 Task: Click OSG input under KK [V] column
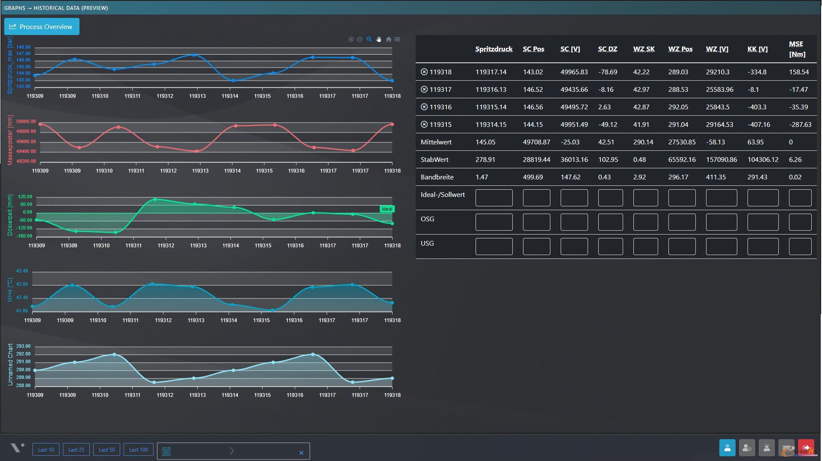point(763,222)
